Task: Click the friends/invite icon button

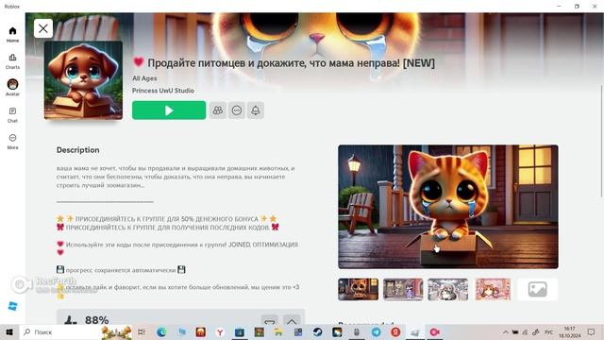Action: pyautogui.click(x=218, y=110)
